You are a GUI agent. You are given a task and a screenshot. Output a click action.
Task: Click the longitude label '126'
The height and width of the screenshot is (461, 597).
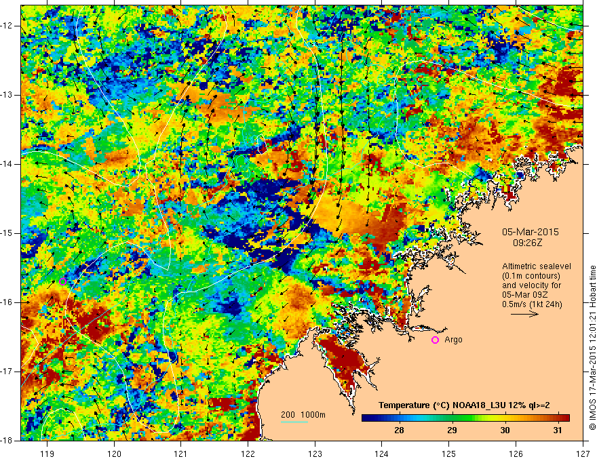516,454
